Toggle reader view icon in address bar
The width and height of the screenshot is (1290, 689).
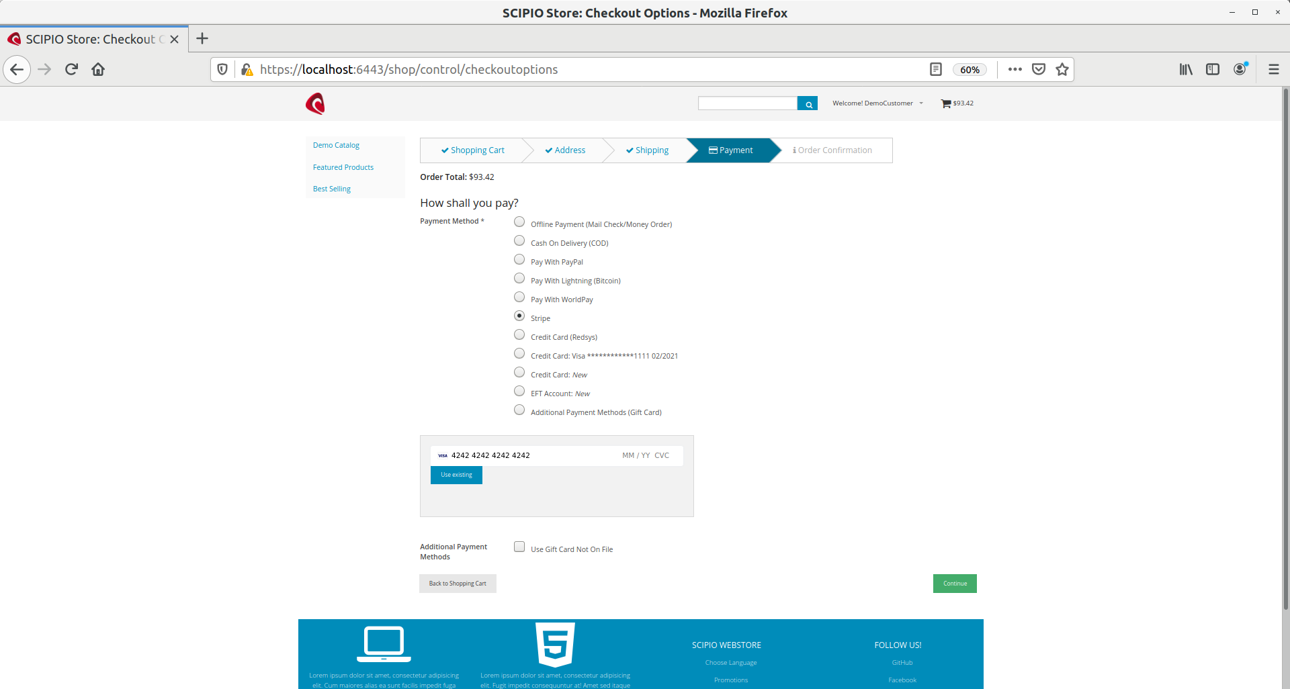[x=935, y=69]
